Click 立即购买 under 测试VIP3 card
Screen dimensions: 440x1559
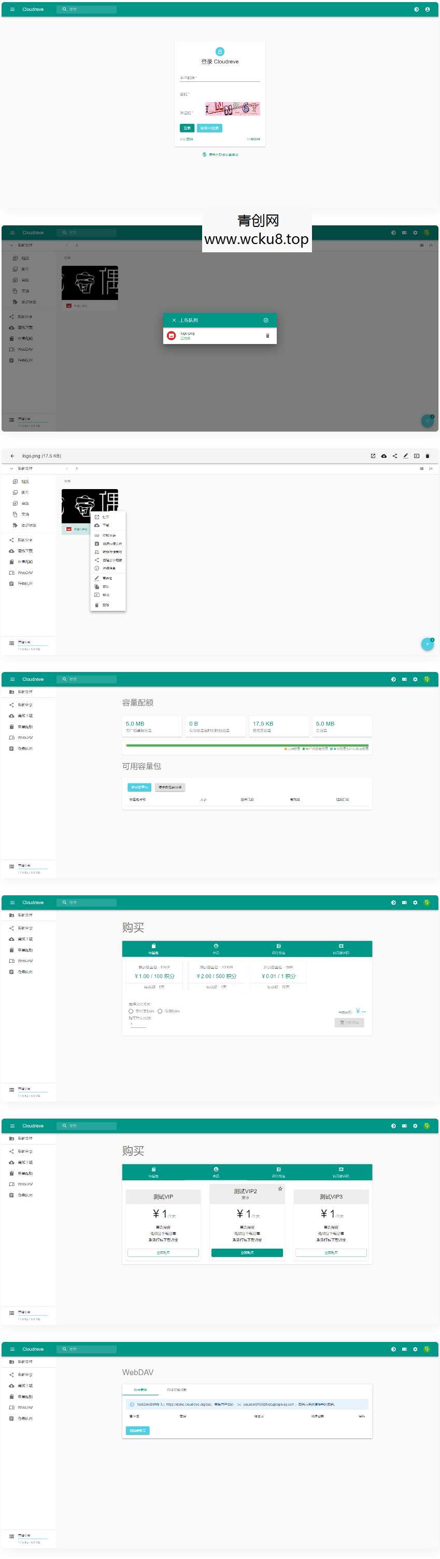[x=331, y=1253]
